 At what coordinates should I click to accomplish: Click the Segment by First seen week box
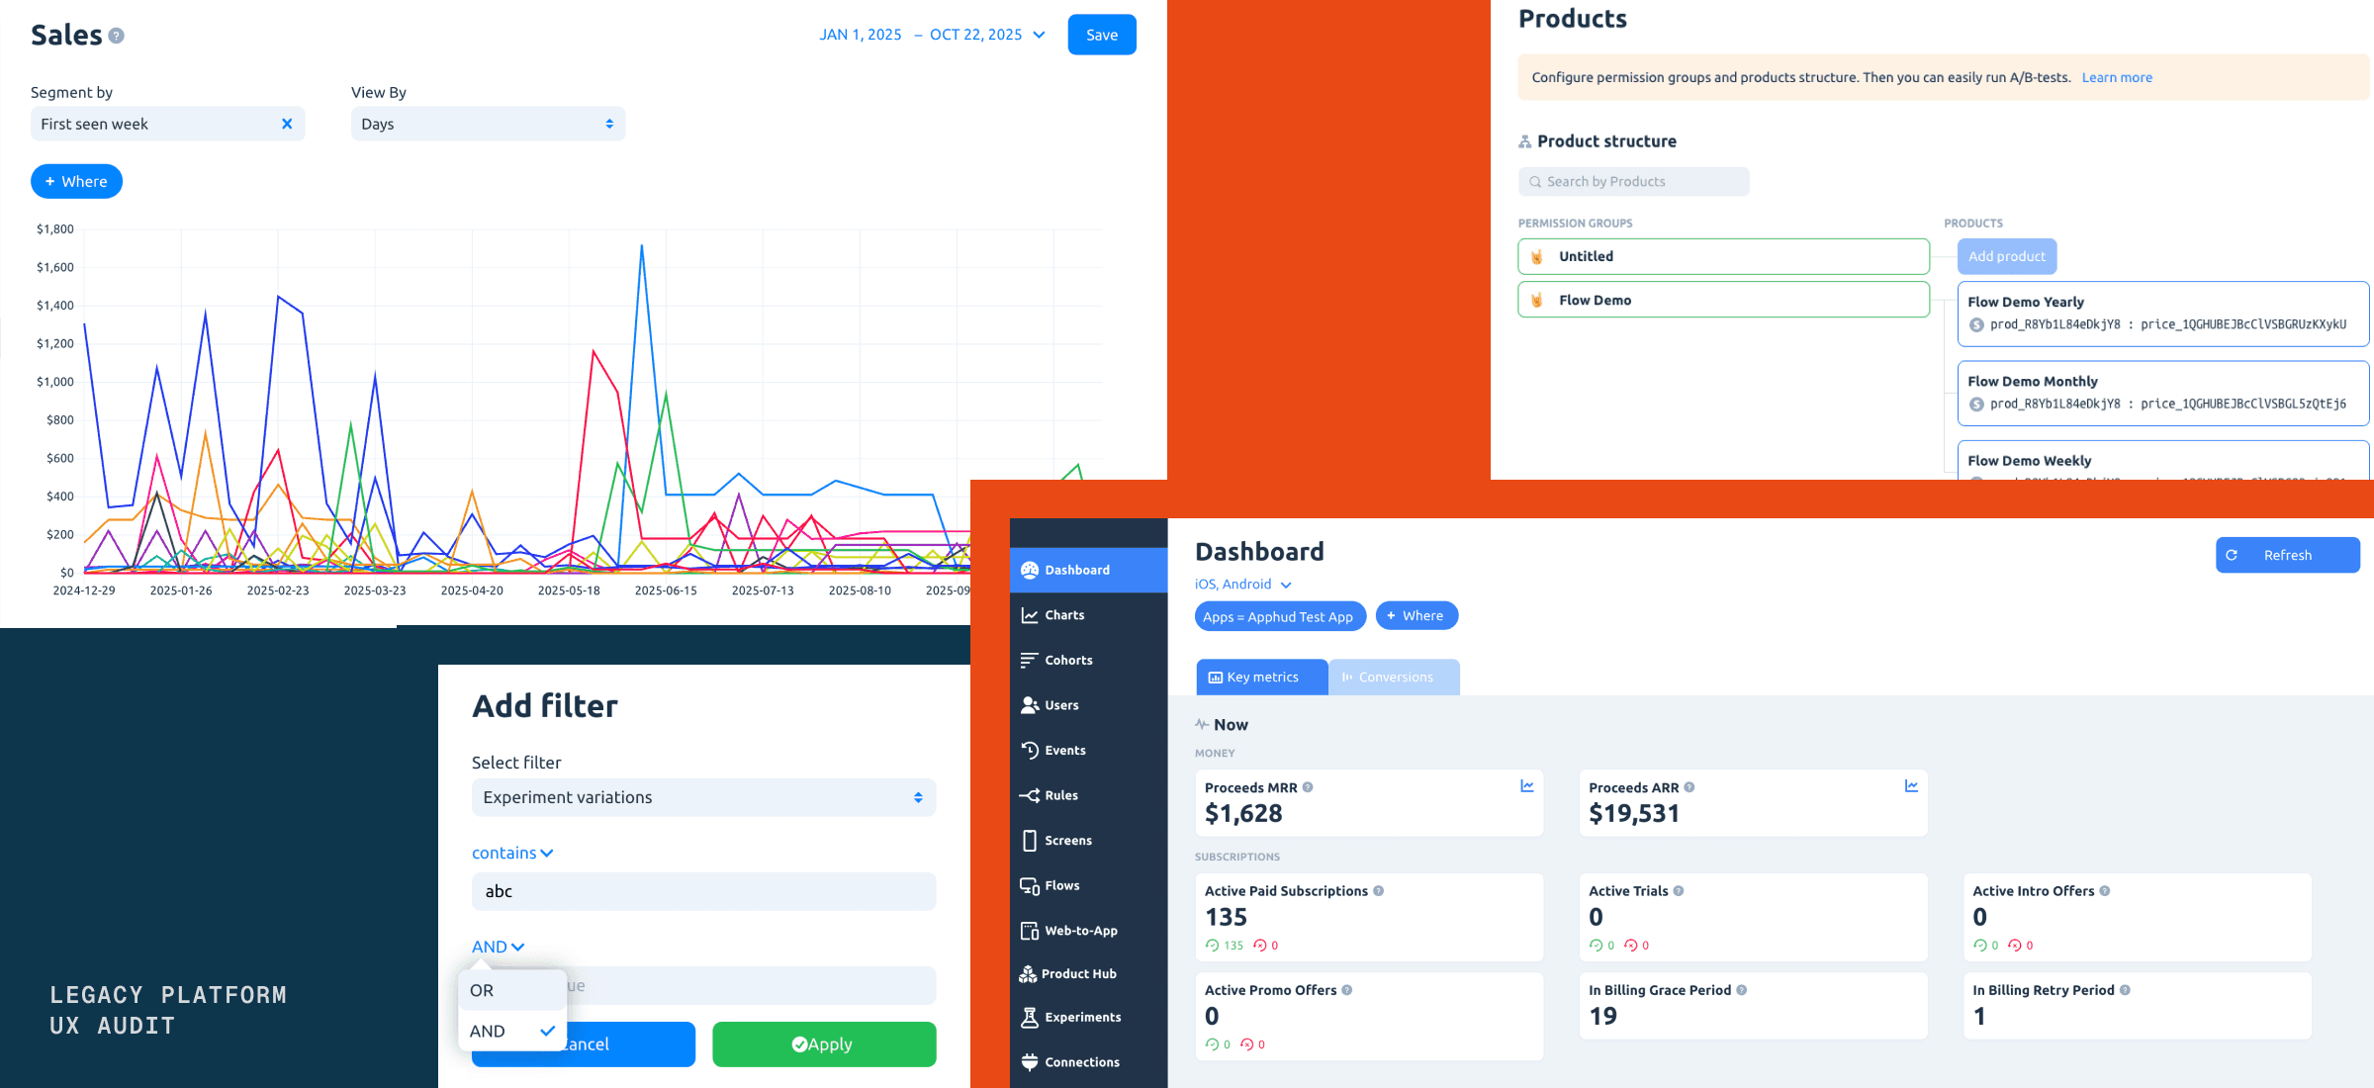[x=167, y=124]
